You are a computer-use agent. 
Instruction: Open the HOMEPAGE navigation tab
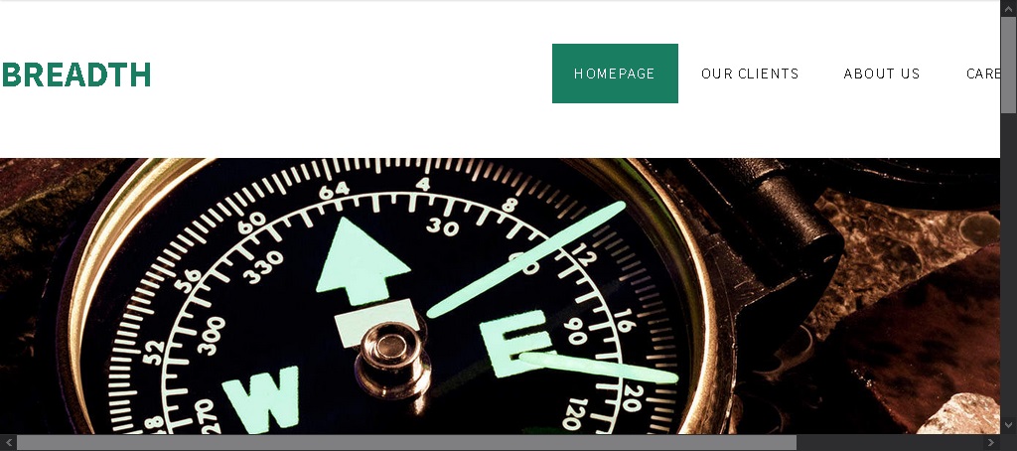point(615,74)
